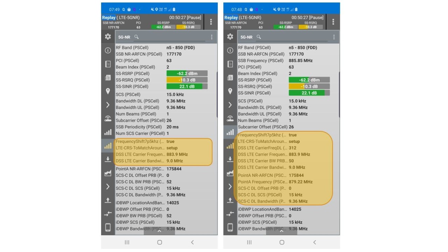The image size is (448, 252).
Task: Tap SS-RSRQ -10.3 dB bar in left list
Action: click(x=187, y=80)
